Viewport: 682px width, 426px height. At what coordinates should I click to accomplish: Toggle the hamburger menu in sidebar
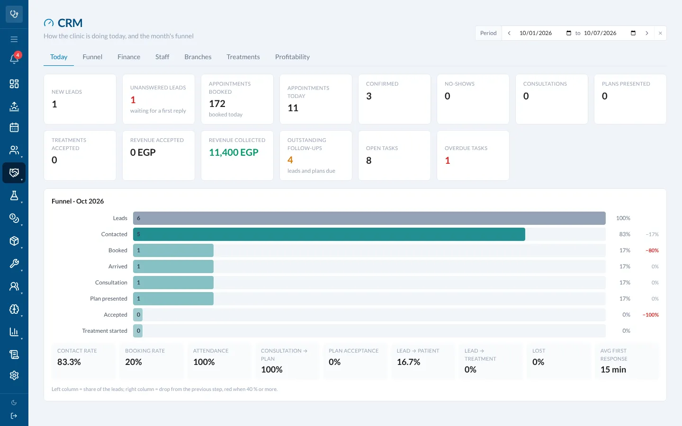[14, 39]
